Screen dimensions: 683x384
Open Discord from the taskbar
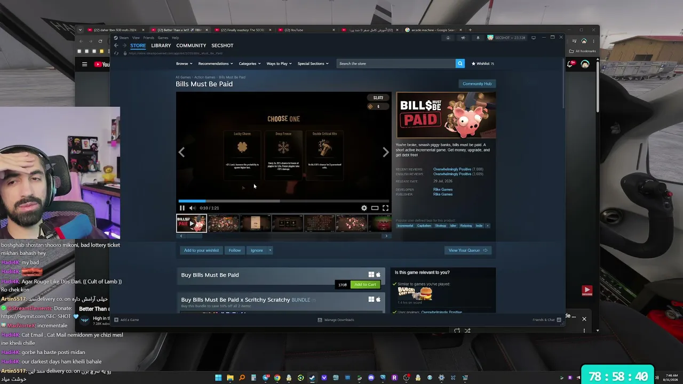[371, 378]
